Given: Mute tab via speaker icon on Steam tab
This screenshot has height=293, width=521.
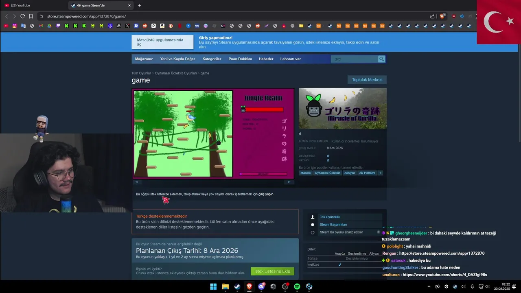Looking at the screenshot, I should coord(78,5).
